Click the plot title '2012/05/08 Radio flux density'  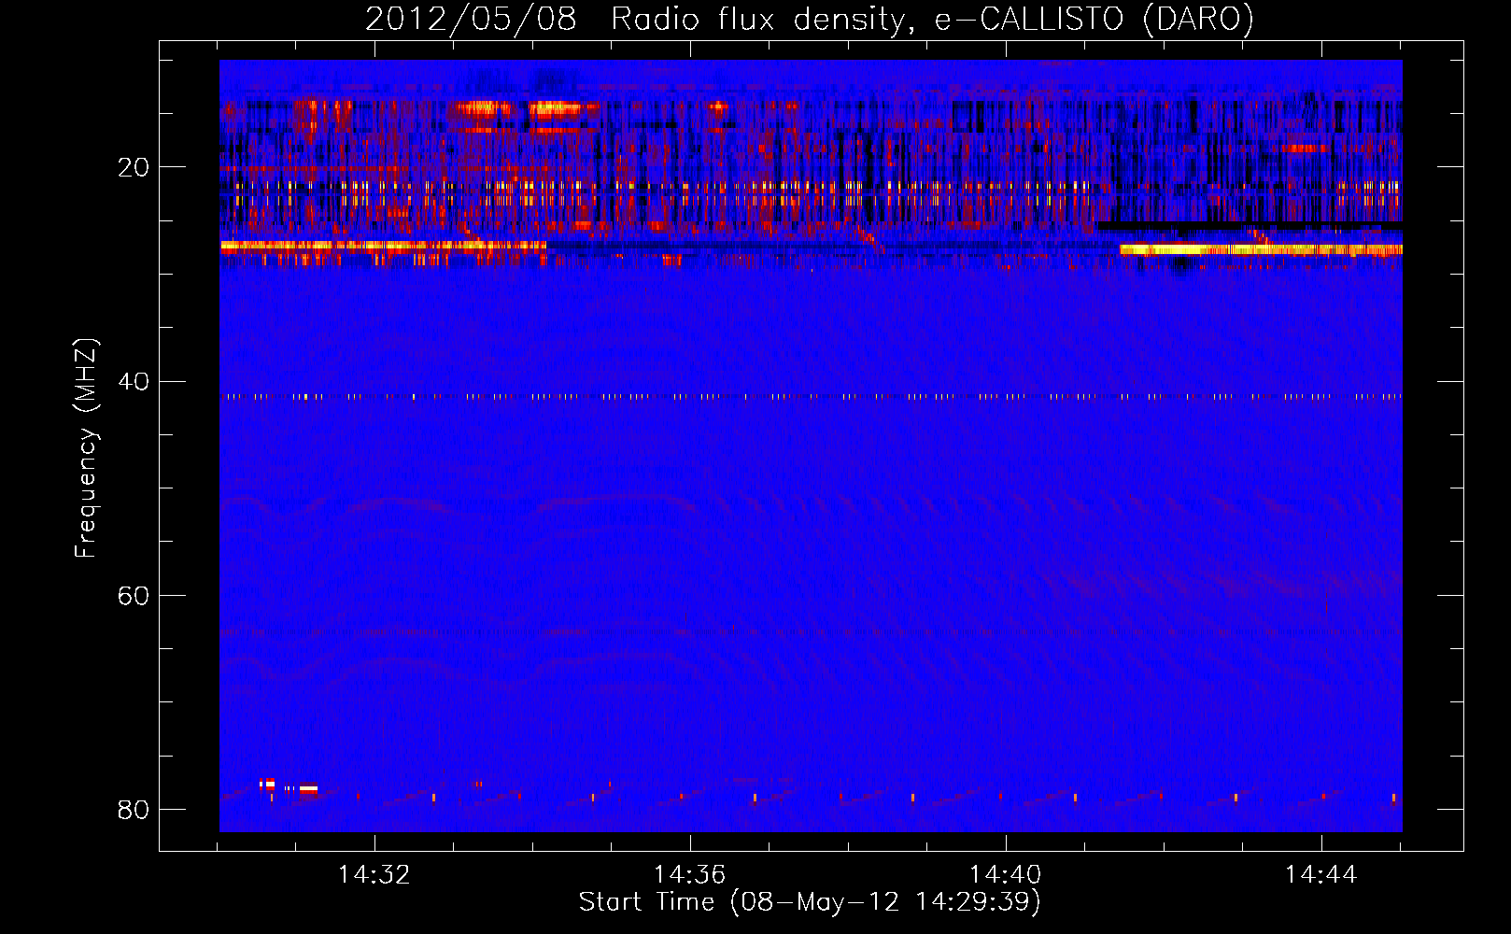809,20
